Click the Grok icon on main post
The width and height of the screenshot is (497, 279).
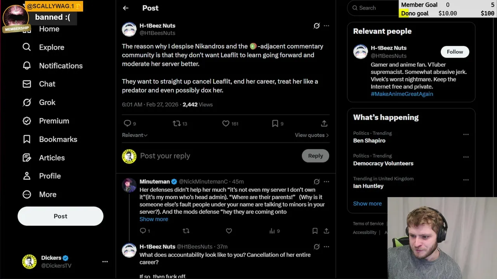tap(316, 26)
